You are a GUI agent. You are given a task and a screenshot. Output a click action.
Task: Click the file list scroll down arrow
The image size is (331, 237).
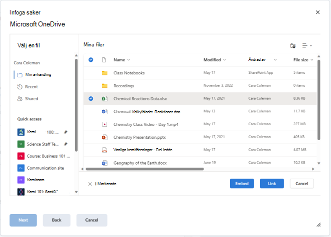click(319, 163)
